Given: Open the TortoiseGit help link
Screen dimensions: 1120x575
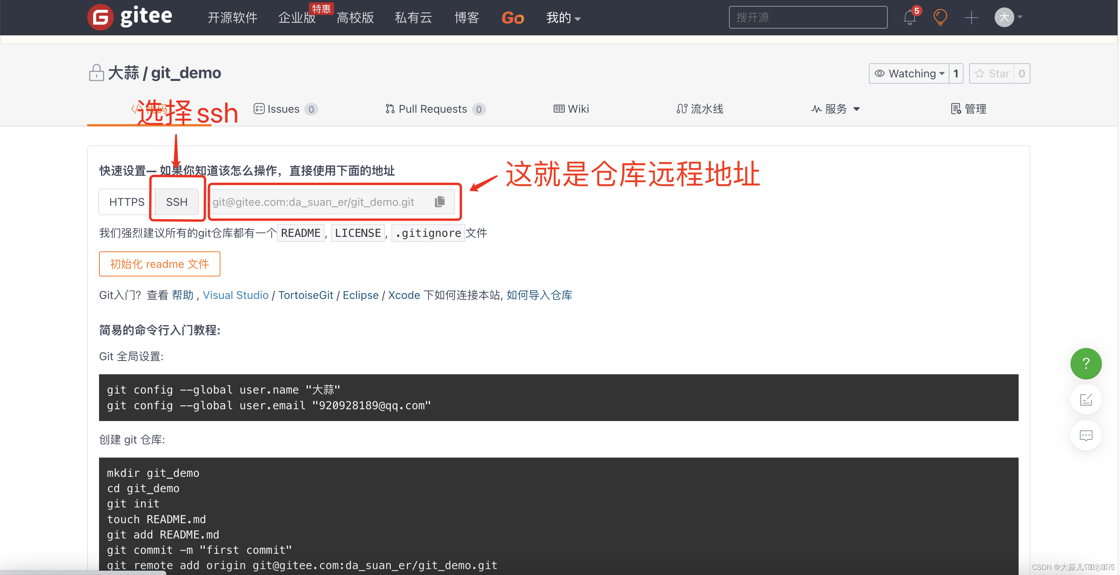Looking at the screenshot, I should click(306, 295).
